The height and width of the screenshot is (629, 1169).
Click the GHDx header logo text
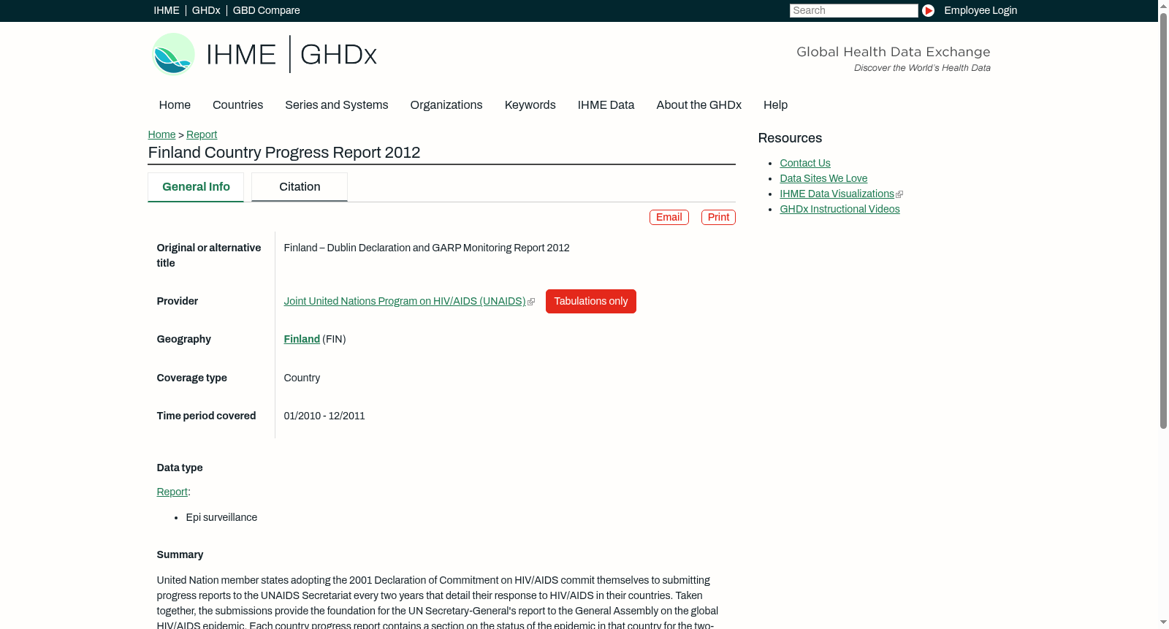[x=338, y=55]
